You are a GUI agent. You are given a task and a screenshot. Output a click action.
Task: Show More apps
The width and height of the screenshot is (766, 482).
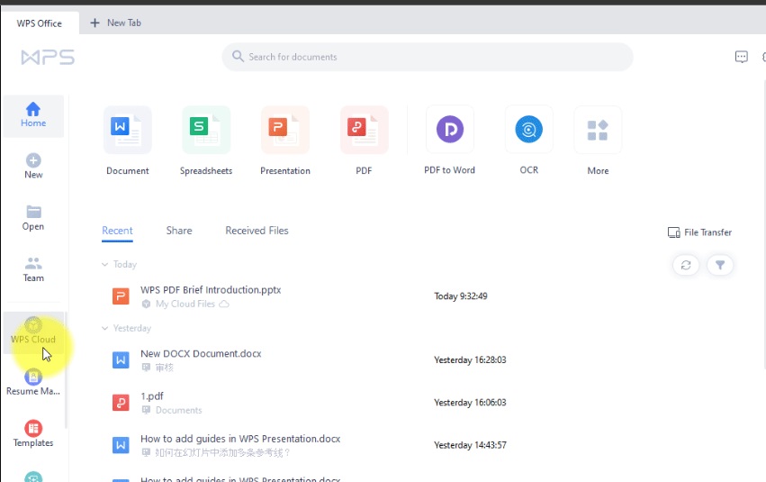click(x=598, y=141)
